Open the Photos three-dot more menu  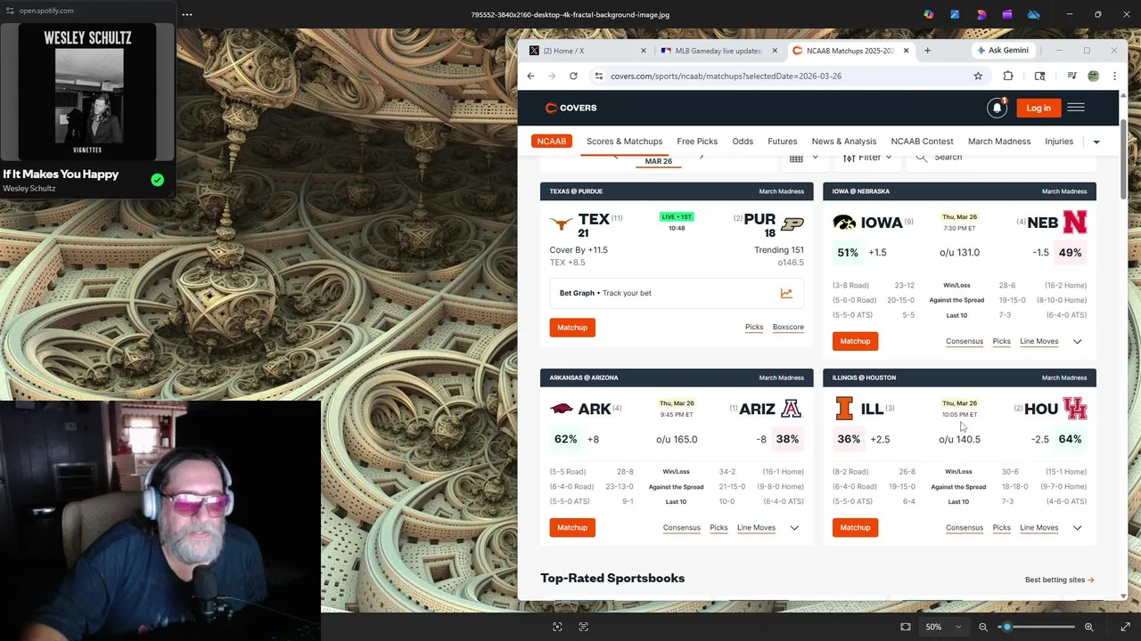187,14
